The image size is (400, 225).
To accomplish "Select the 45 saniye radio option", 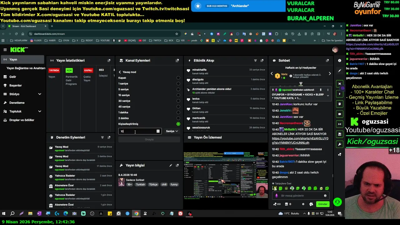I will (x=178, y=107).
